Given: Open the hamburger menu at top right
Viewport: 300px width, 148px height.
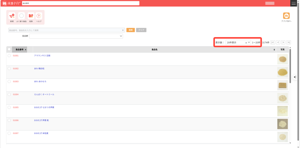Looking at the screenshot, I should tap(294, 3).
